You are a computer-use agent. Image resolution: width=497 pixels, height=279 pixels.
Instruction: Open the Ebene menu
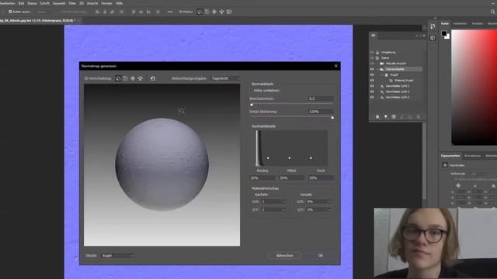[x=32, y=3]
